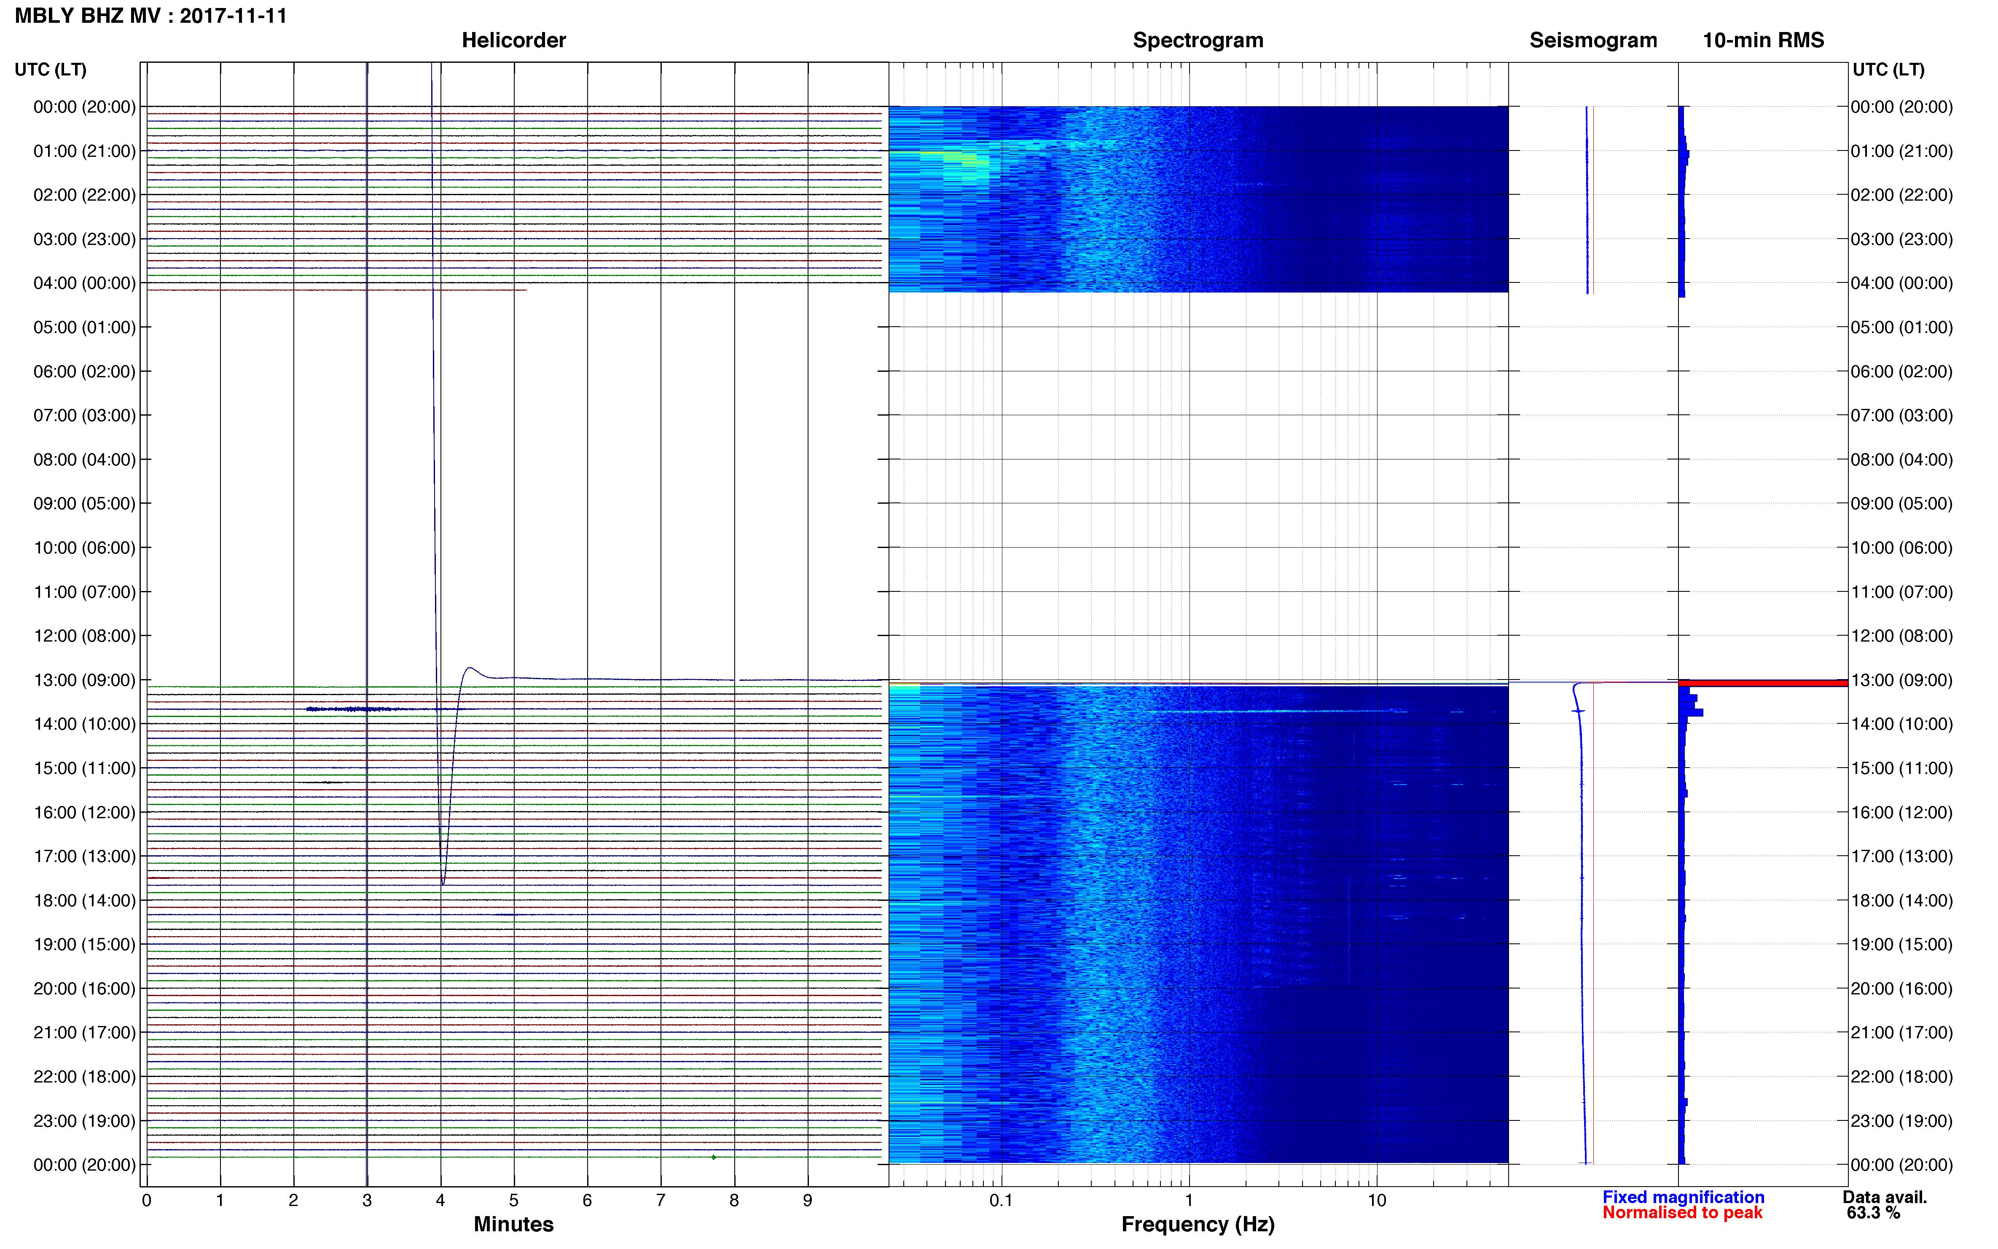Click the 'Fixed magnification' legend text
Screen dimensions: 1998x1249
(1683, 1197)
